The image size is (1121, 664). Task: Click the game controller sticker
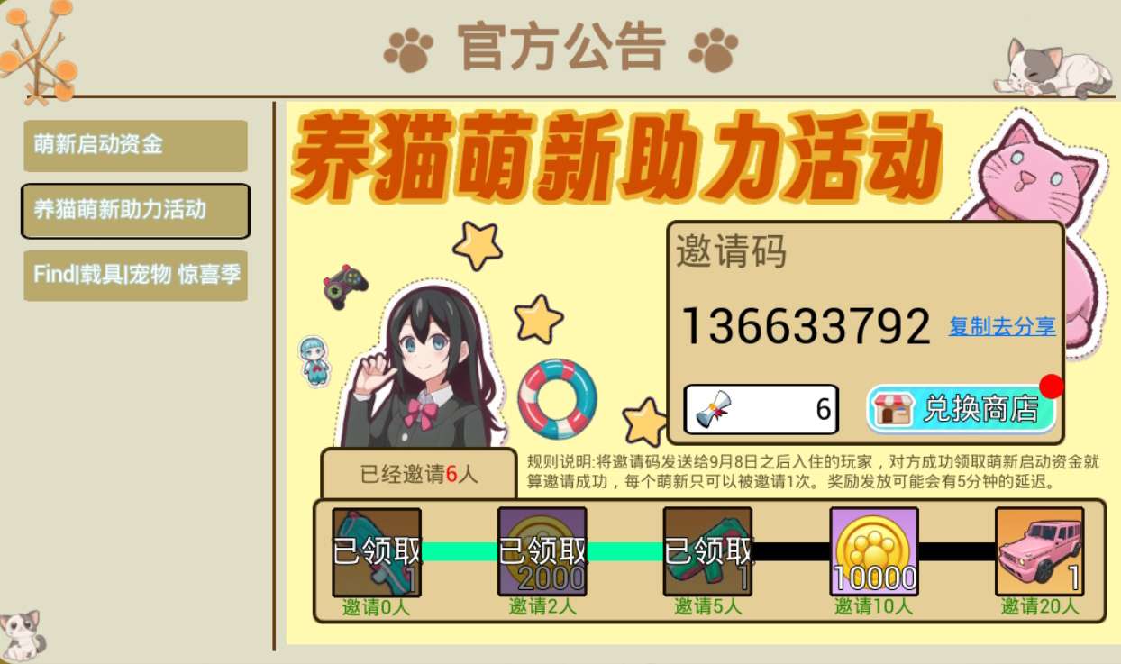[345, 287]
